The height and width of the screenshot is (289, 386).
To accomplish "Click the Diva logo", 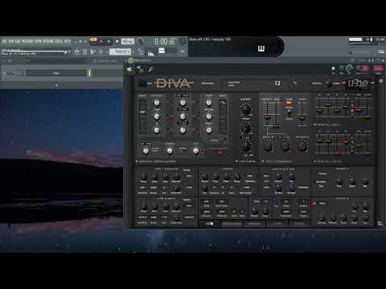I will (x=174, y=83).
